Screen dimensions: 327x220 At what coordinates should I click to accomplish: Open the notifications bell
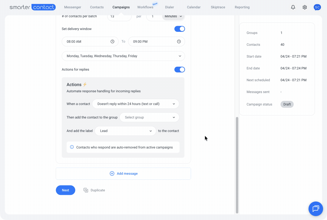pyautogui.click(x=293, y=7)
